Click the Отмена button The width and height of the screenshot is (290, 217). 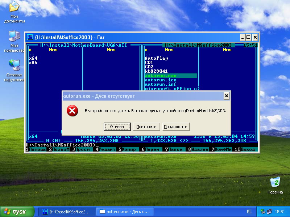point(117,127)
